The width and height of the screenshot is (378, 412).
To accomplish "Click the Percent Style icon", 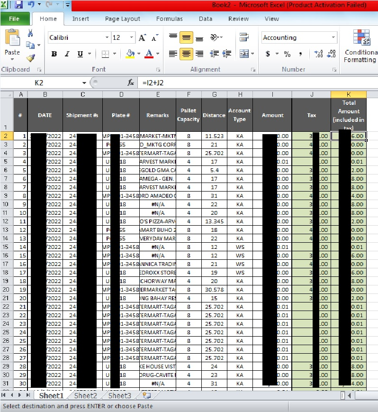I will click(287, 54).
